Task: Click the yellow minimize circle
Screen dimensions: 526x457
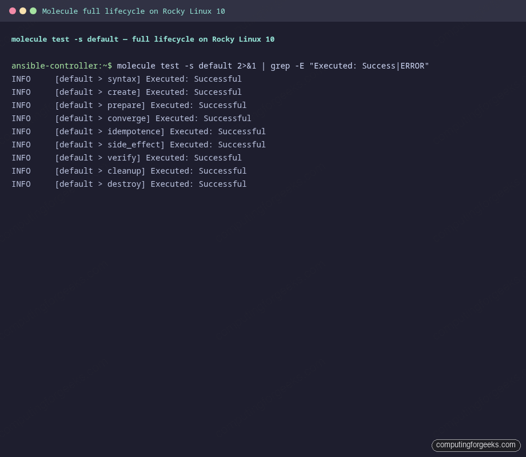Action: (23, 10)
